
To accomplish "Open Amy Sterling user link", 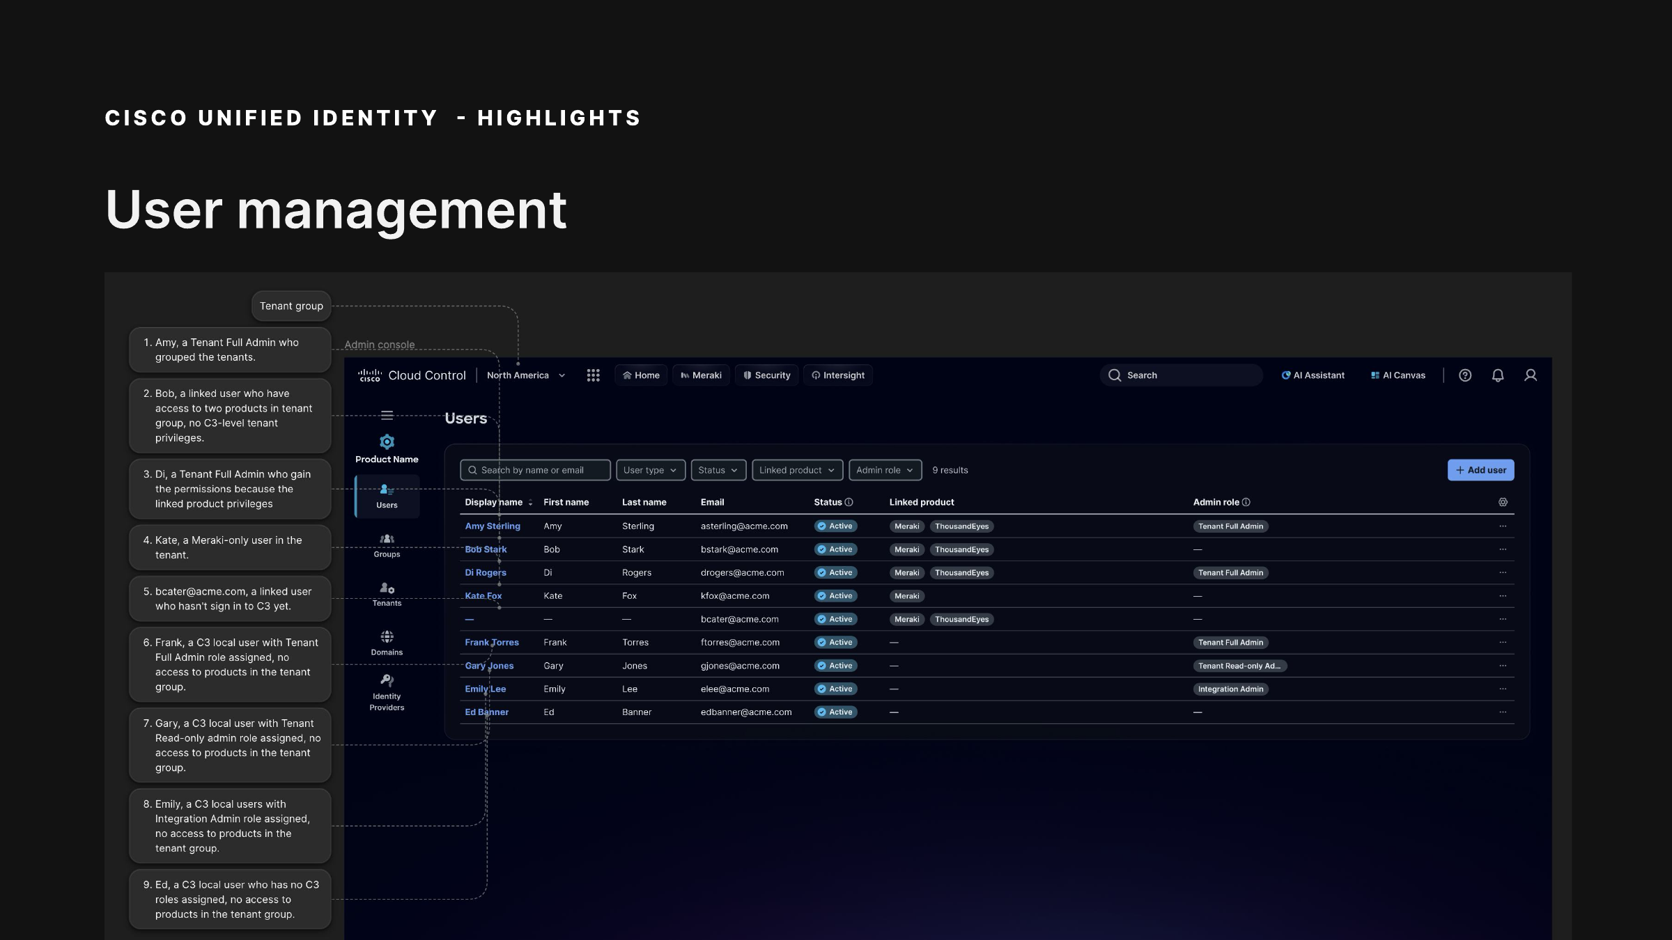I will 493,526.
